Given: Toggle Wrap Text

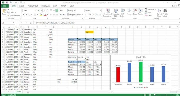Looking at the screenshot, I should 71,10.
